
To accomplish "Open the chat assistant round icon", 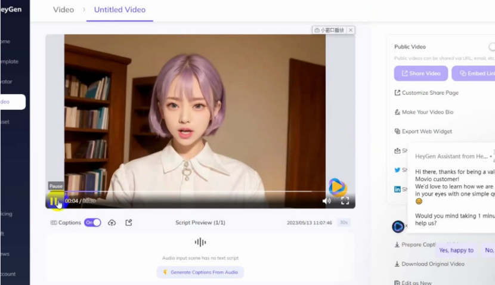I will click(398, 227).
